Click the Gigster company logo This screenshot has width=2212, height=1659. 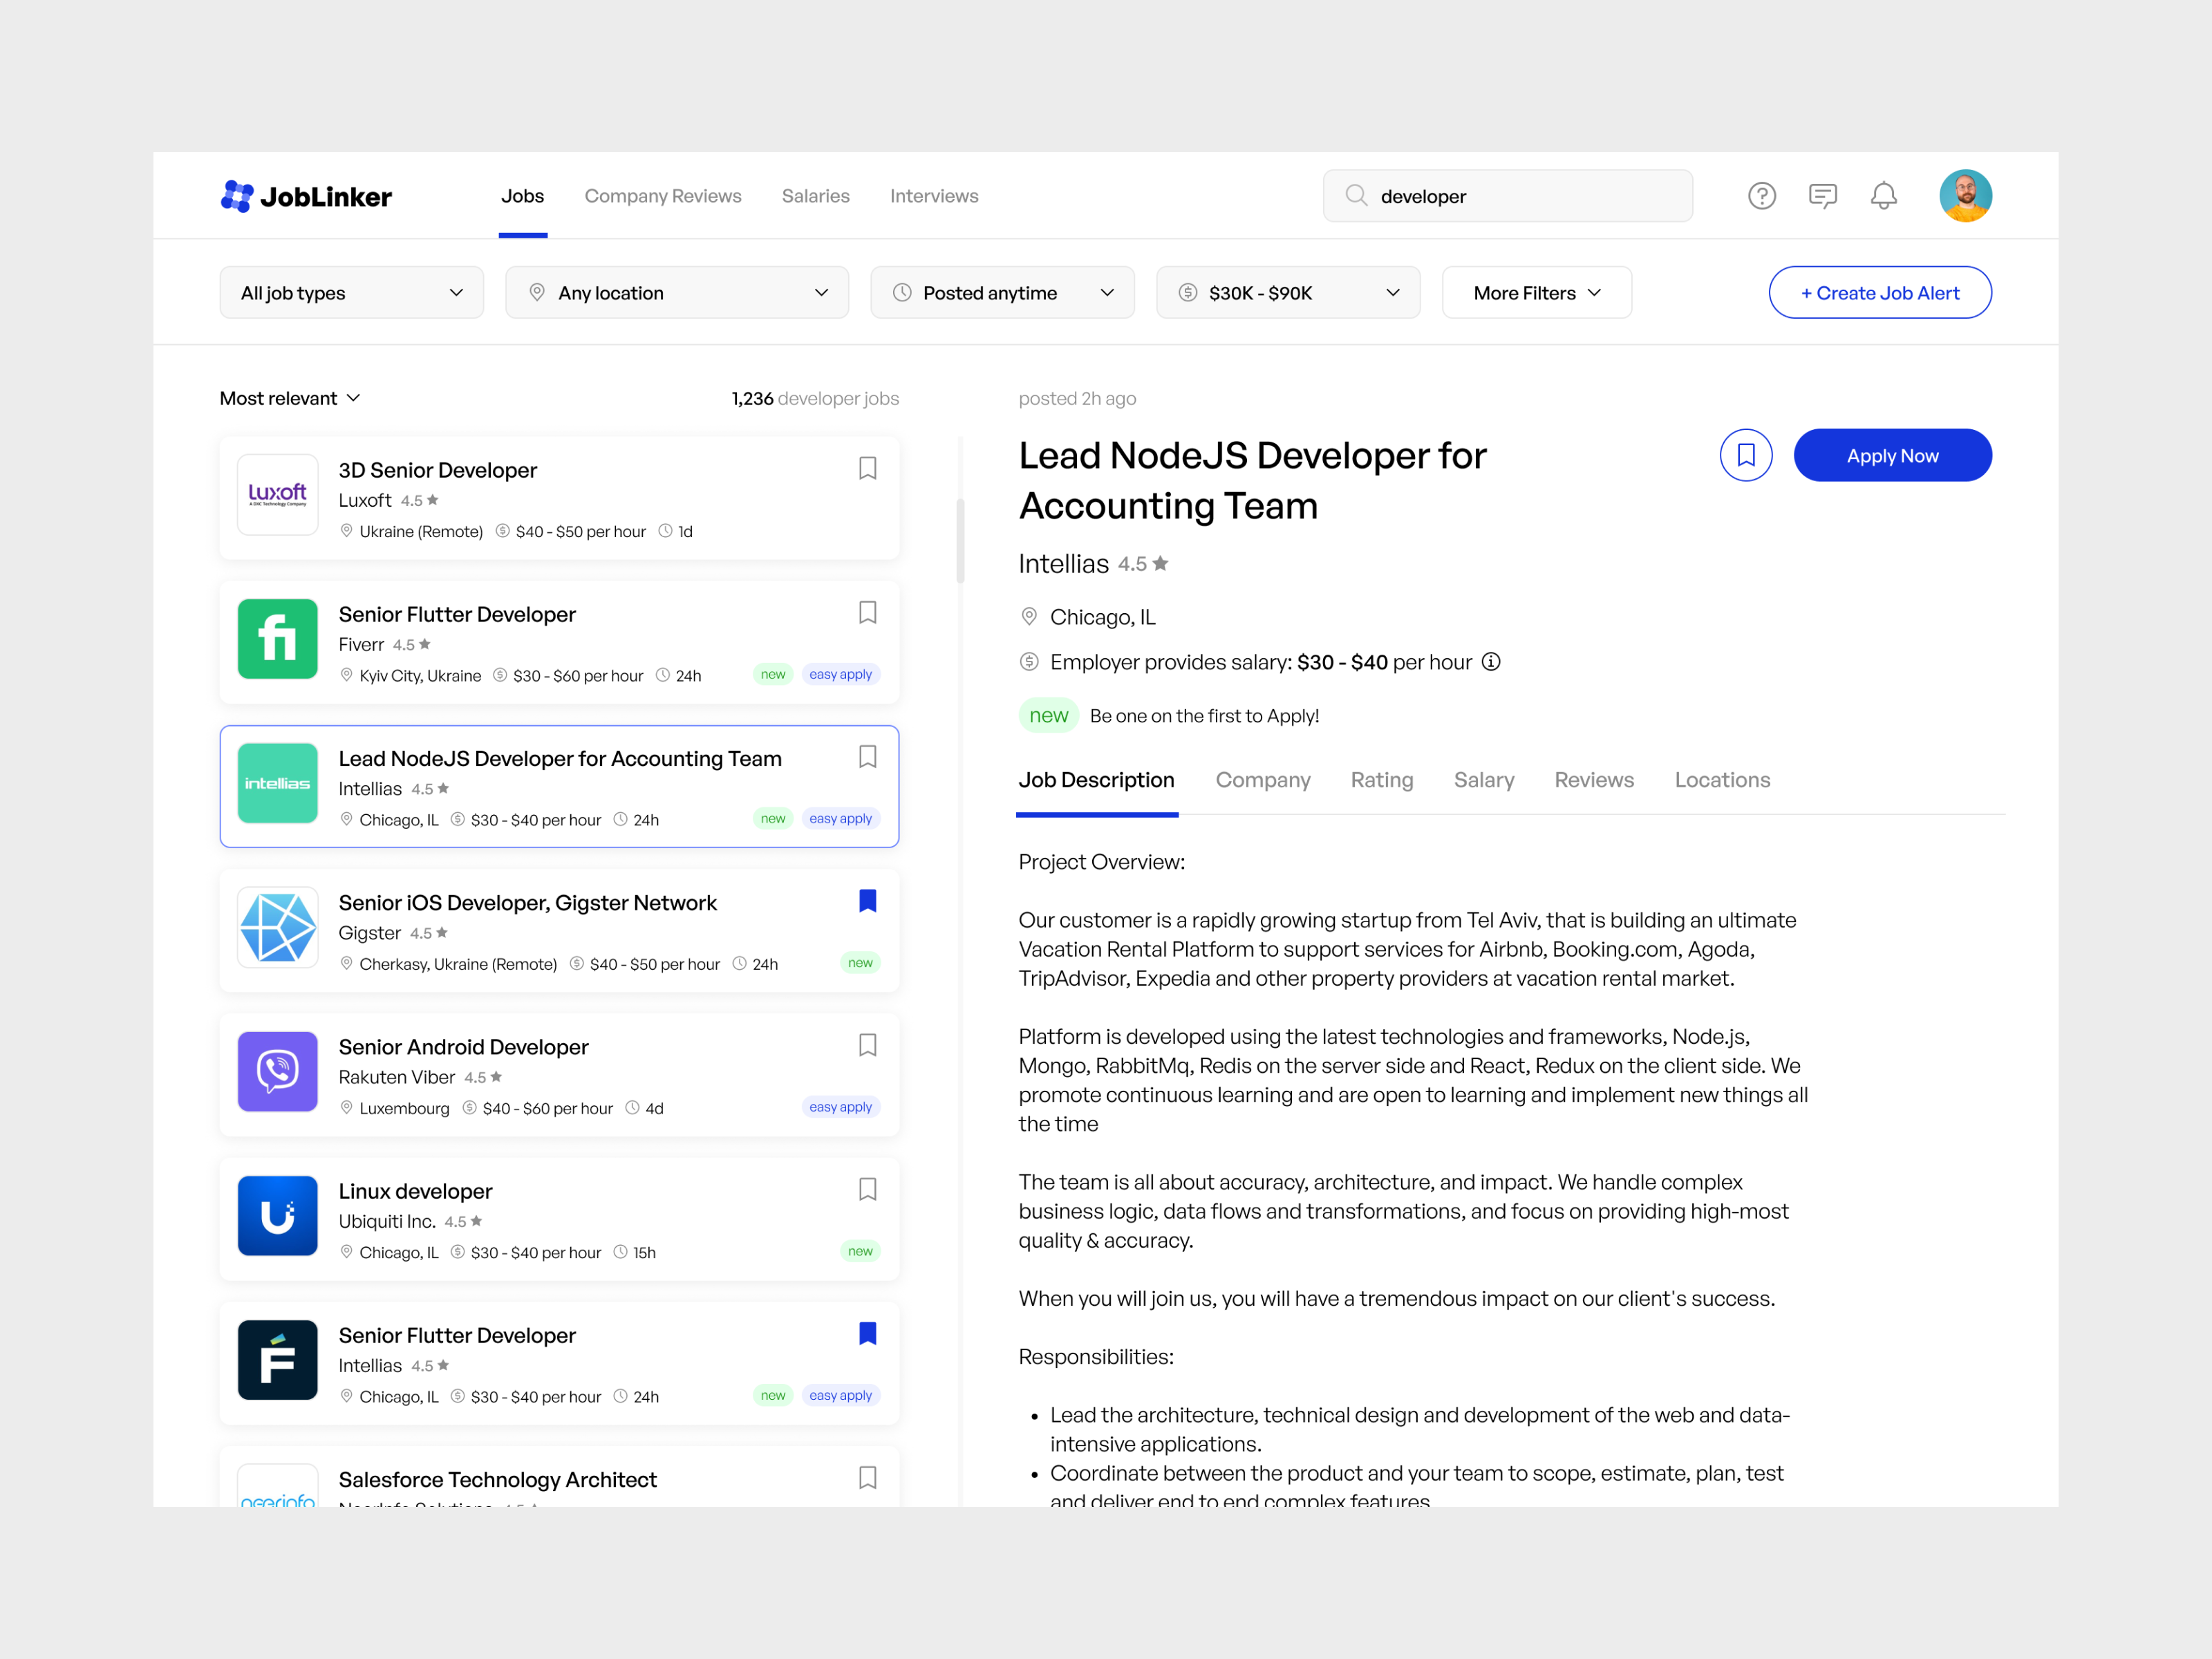click(278, 927)
